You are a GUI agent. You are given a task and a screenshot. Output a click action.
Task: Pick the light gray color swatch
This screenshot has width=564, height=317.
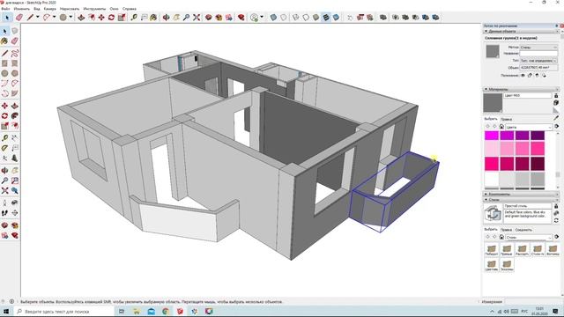[x=507, y=179]
